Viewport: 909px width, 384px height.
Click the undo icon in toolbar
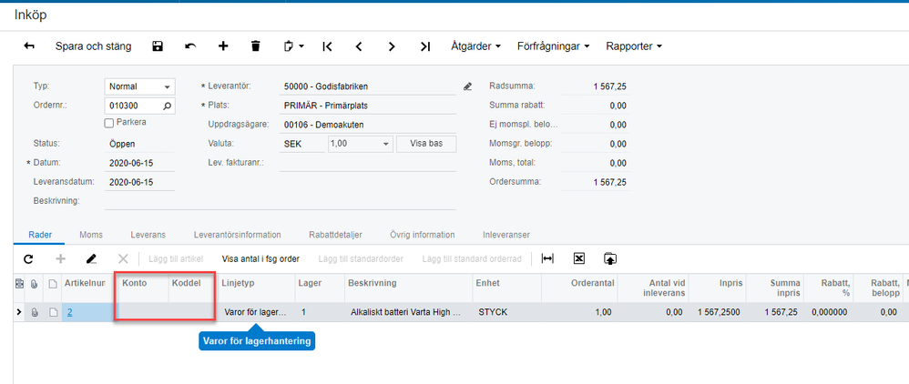point(190,45)
